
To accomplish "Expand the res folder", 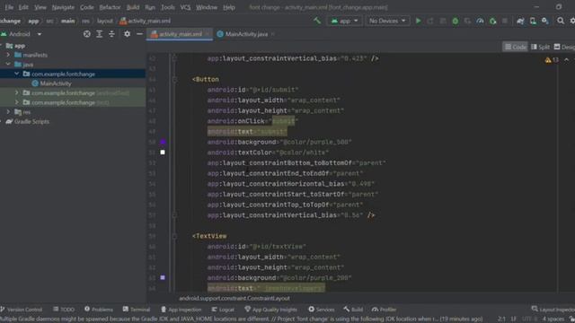I will [8, 111].
